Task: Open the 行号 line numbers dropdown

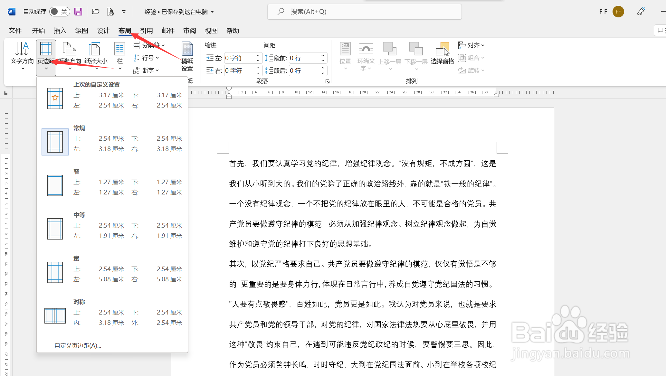Action: [x=147, y=58]
